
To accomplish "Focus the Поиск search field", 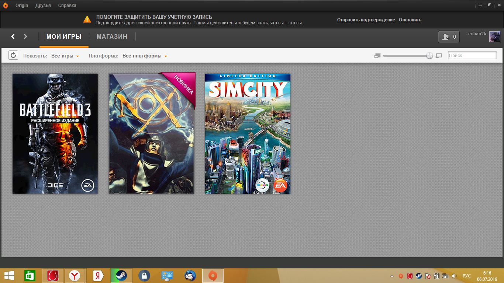I will tap(472, 56).
